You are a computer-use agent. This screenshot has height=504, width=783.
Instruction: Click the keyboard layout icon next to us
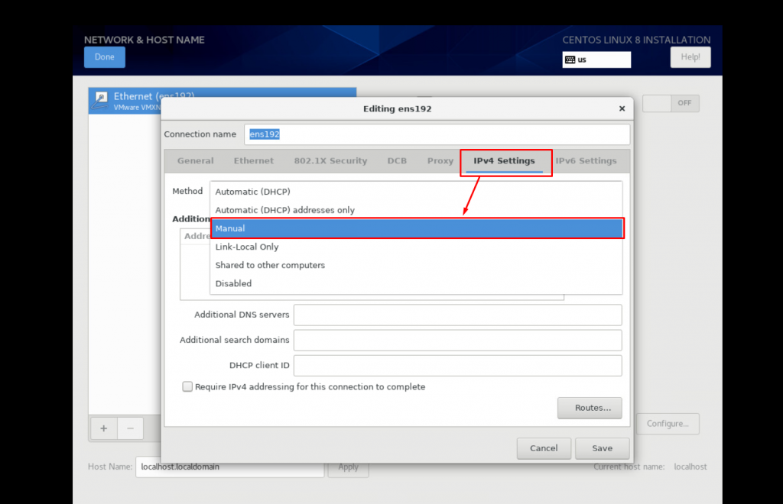(570, 60)
